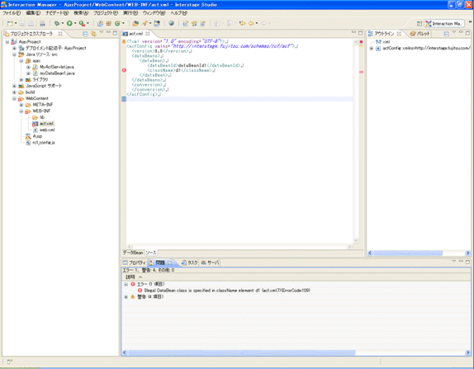Click editor vertical scrollbar down arrow

356,240
